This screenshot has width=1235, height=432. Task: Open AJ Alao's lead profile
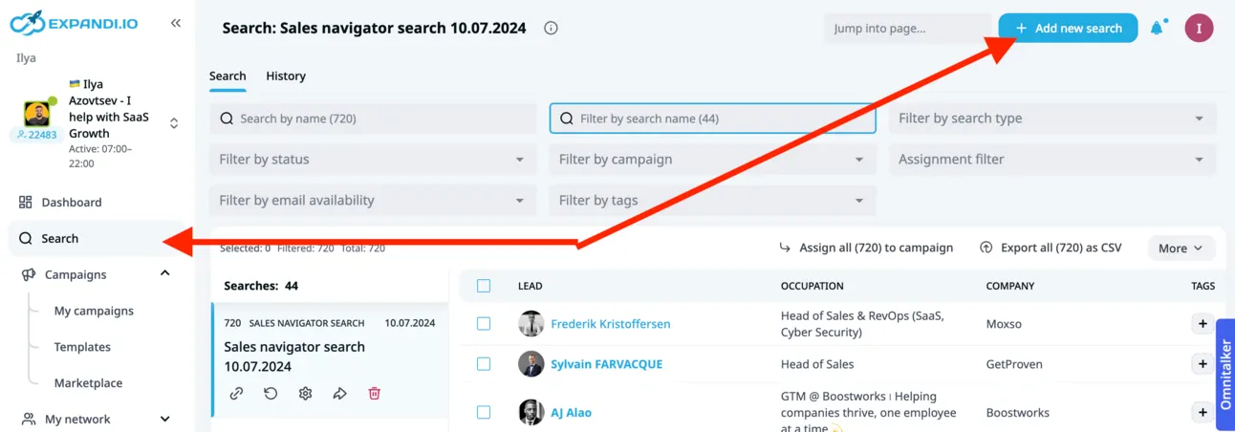pyautogui.click(x=571, y=413)
